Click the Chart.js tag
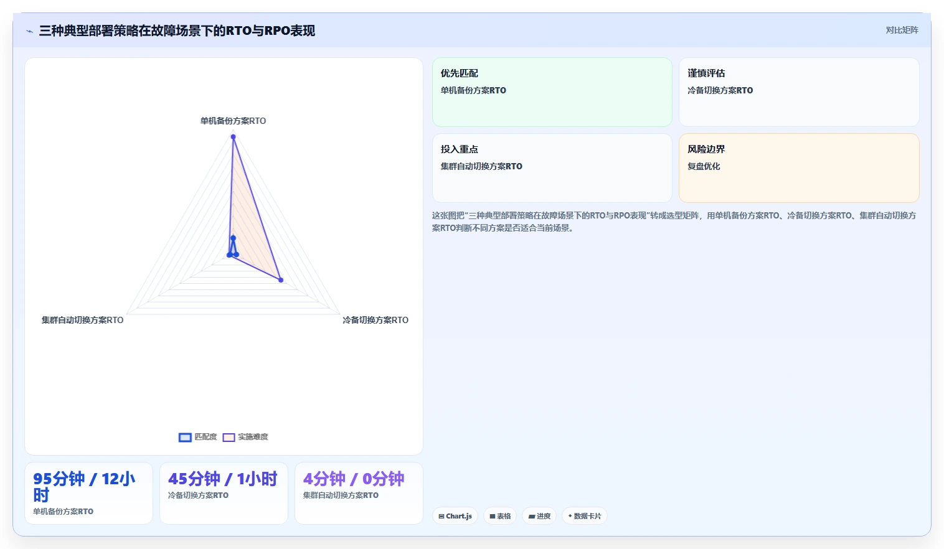Screen dimensions: 944x549 coord(455,516)
